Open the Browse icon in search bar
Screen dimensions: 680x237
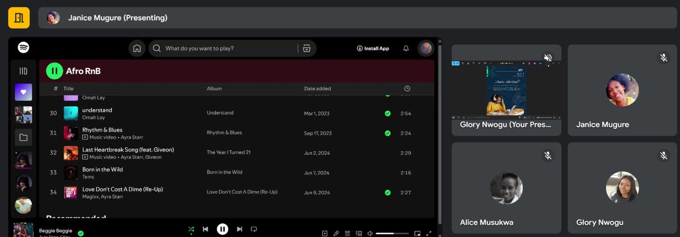pyautogui.click(x=307, y=49)
